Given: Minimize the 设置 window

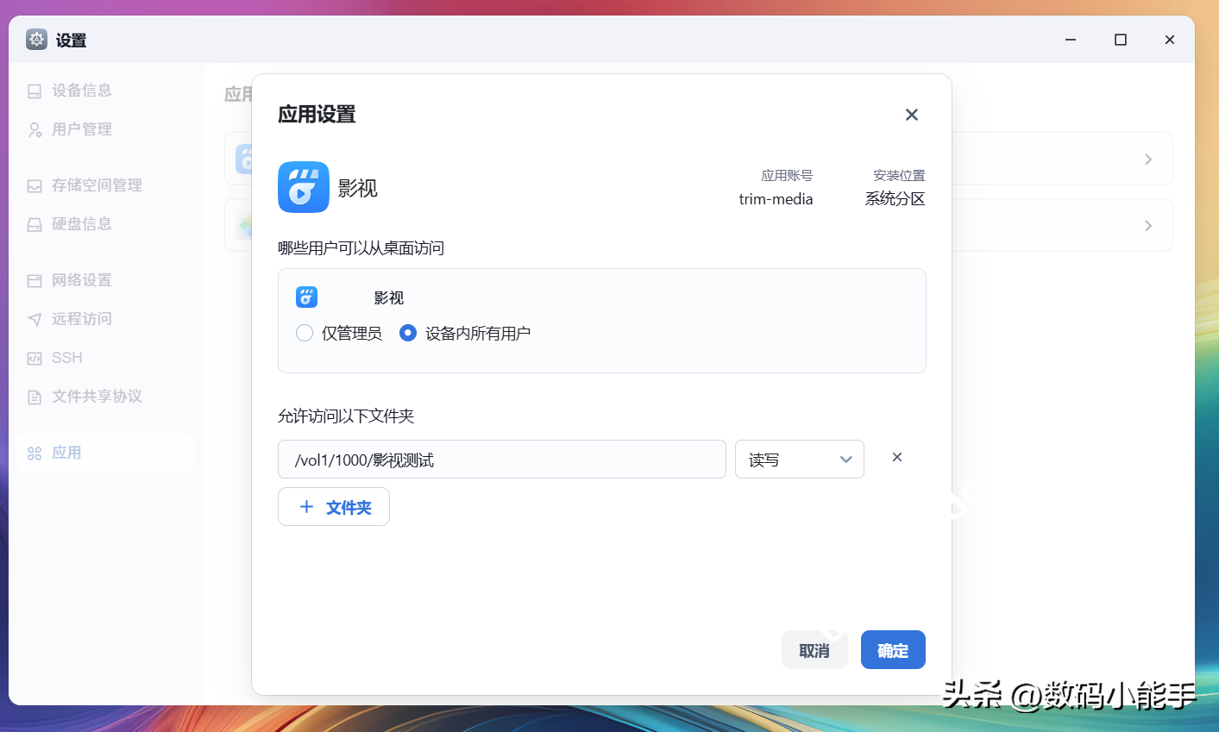Looking at the screenshot, I should coord(1071,40).
